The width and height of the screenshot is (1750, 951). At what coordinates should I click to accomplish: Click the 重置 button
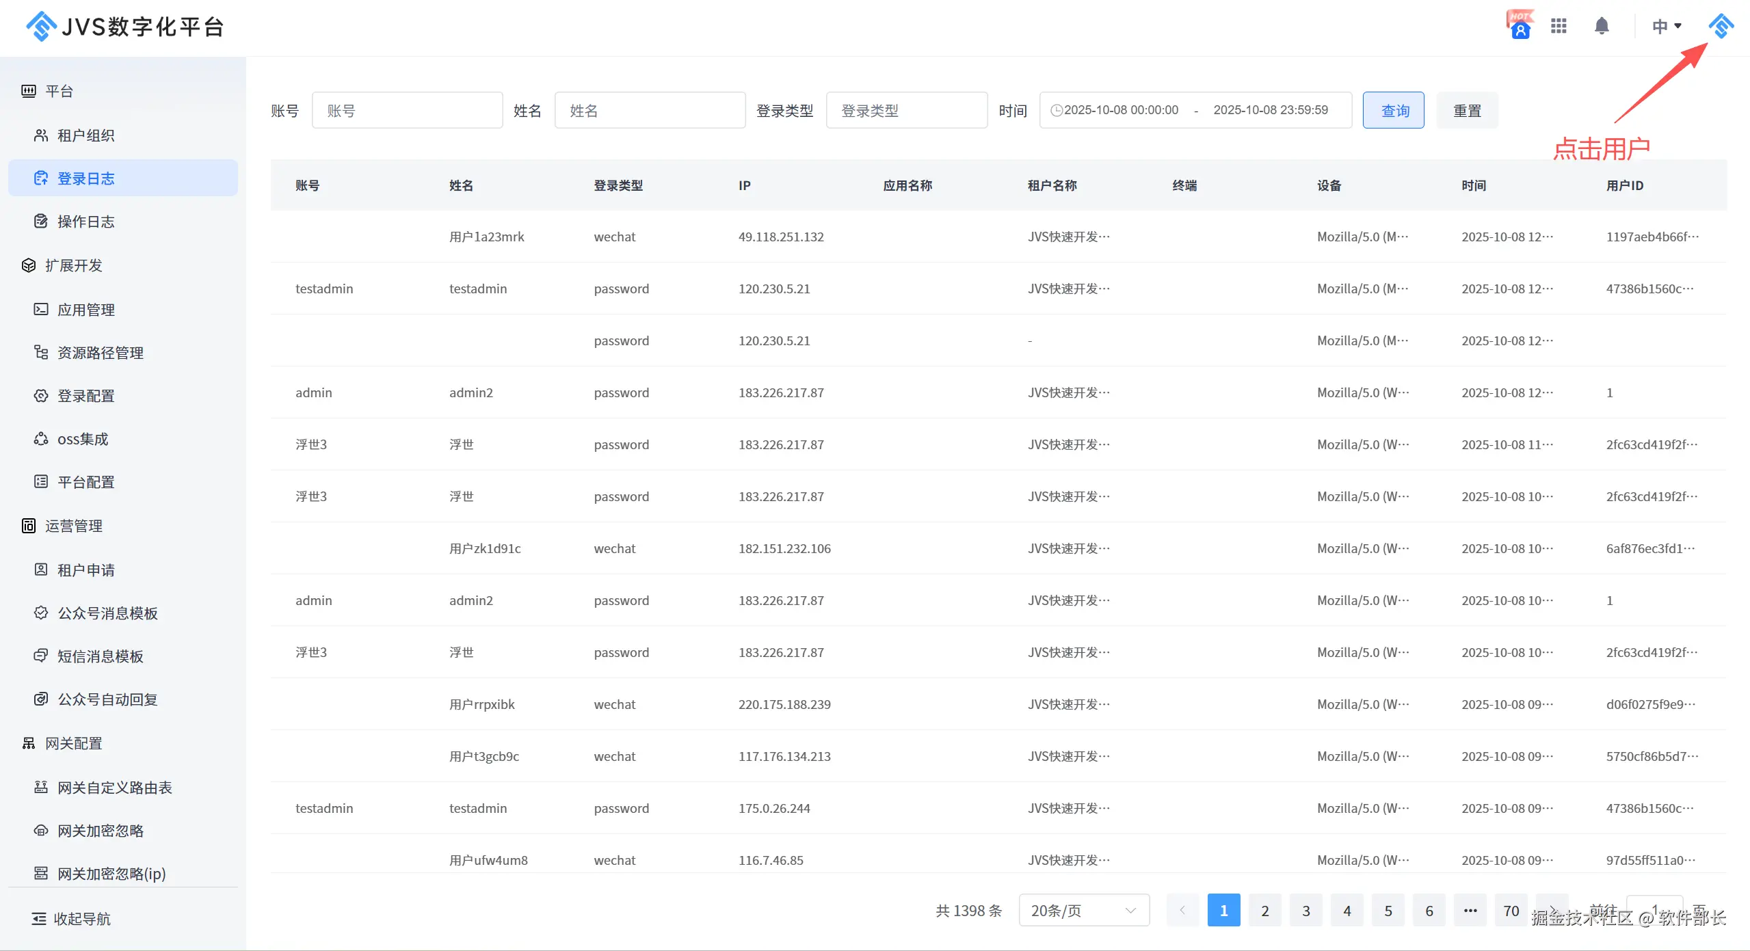pos(1467,110)
